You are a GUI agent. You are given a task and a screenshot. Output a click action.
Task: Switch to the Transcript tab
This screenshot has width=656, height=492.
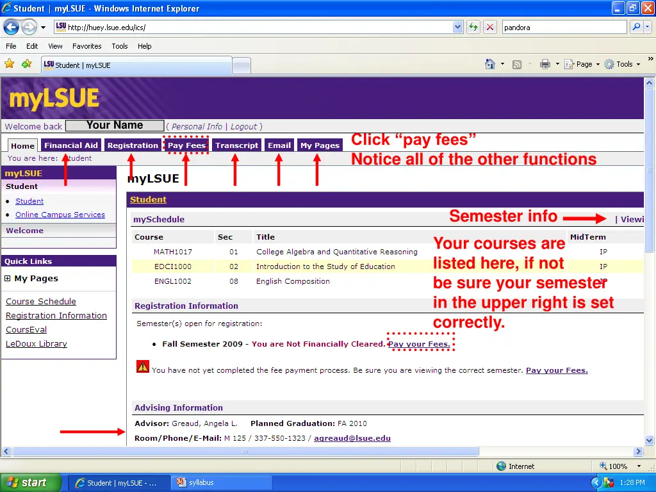(237, 145)
